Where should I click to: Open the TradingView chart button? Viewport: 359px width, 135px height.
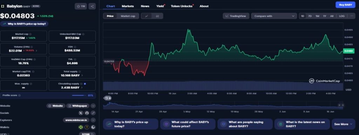[236, 16]
